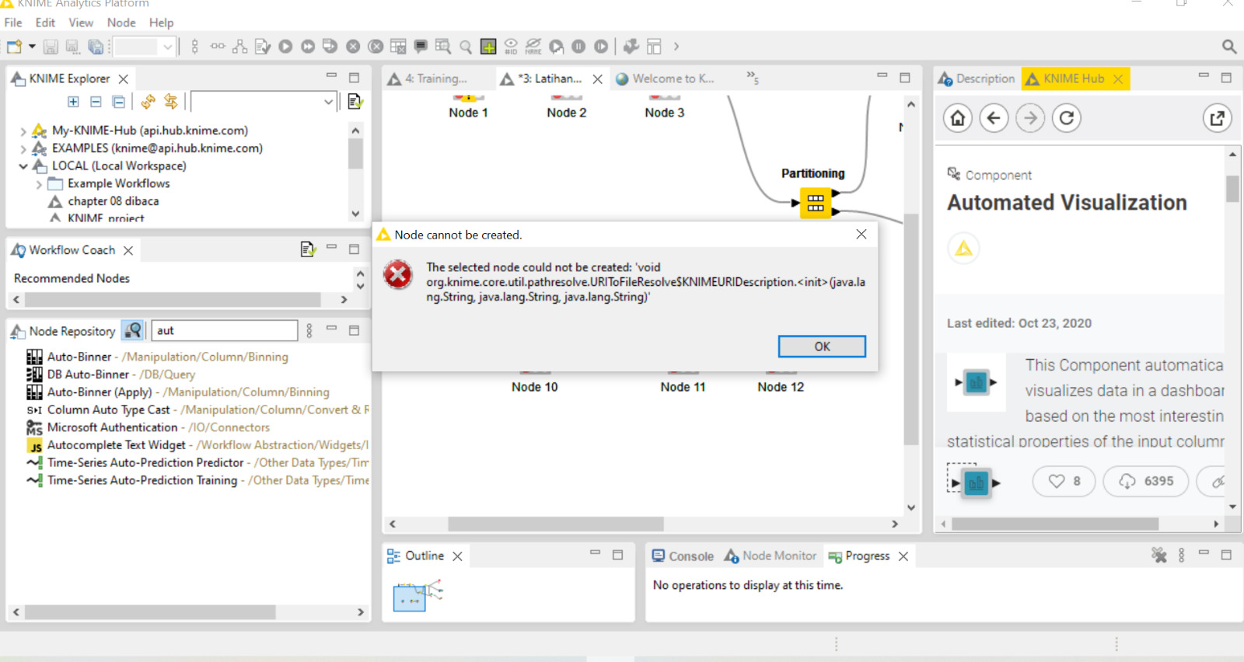Select chapter 08 dibaca workflow
The height and width of the screenshot is (662, 1244).
[113, 201]
